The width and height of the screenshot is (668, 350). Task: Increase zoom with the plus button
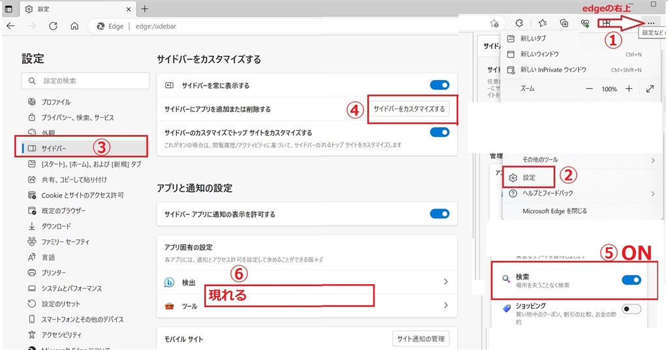[629, 89]
